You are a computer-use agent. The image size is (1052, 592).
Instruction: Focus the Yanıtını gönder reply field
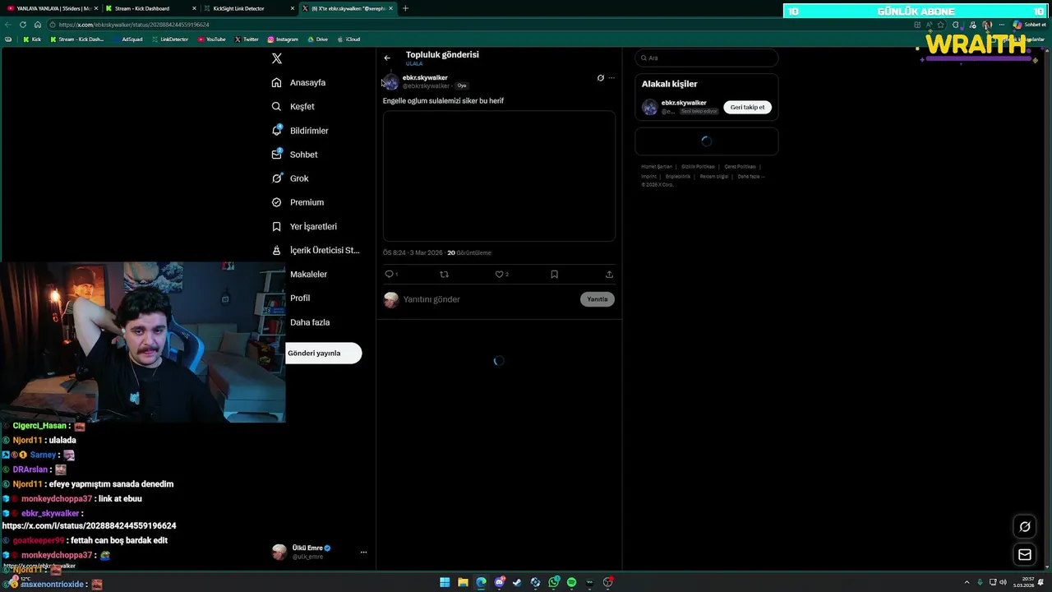point(489,299)
